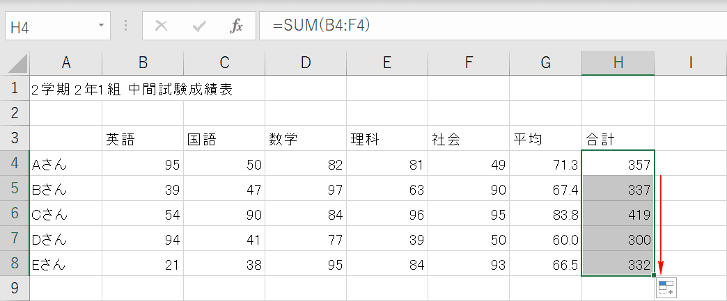Select column B header

[x=143, y=63]
